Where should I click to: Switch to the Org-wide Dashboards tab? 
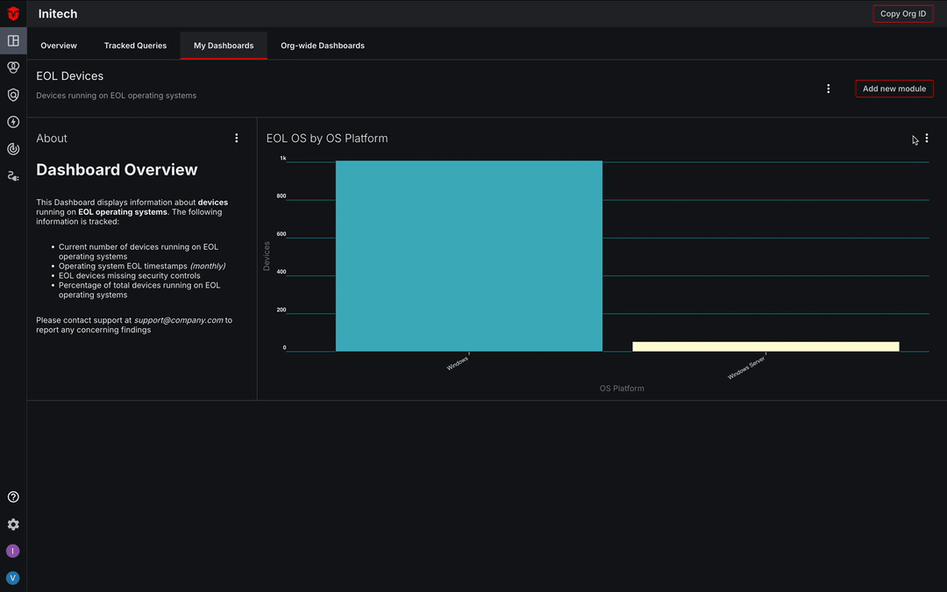click(323, 46)
